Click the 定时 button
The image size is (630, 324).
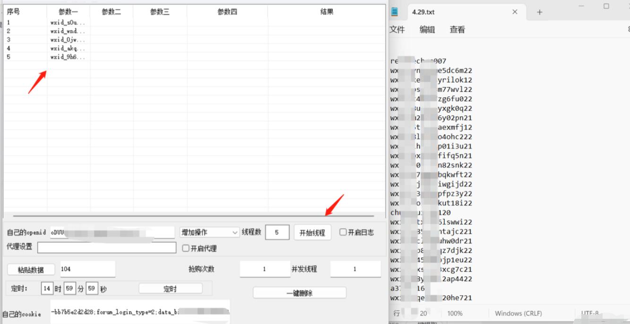170,289
